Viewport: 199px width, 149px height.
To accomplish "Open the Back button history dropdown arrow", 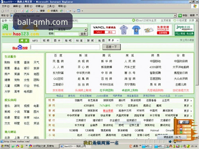I will pyautogui.click(x=12, y=11).
